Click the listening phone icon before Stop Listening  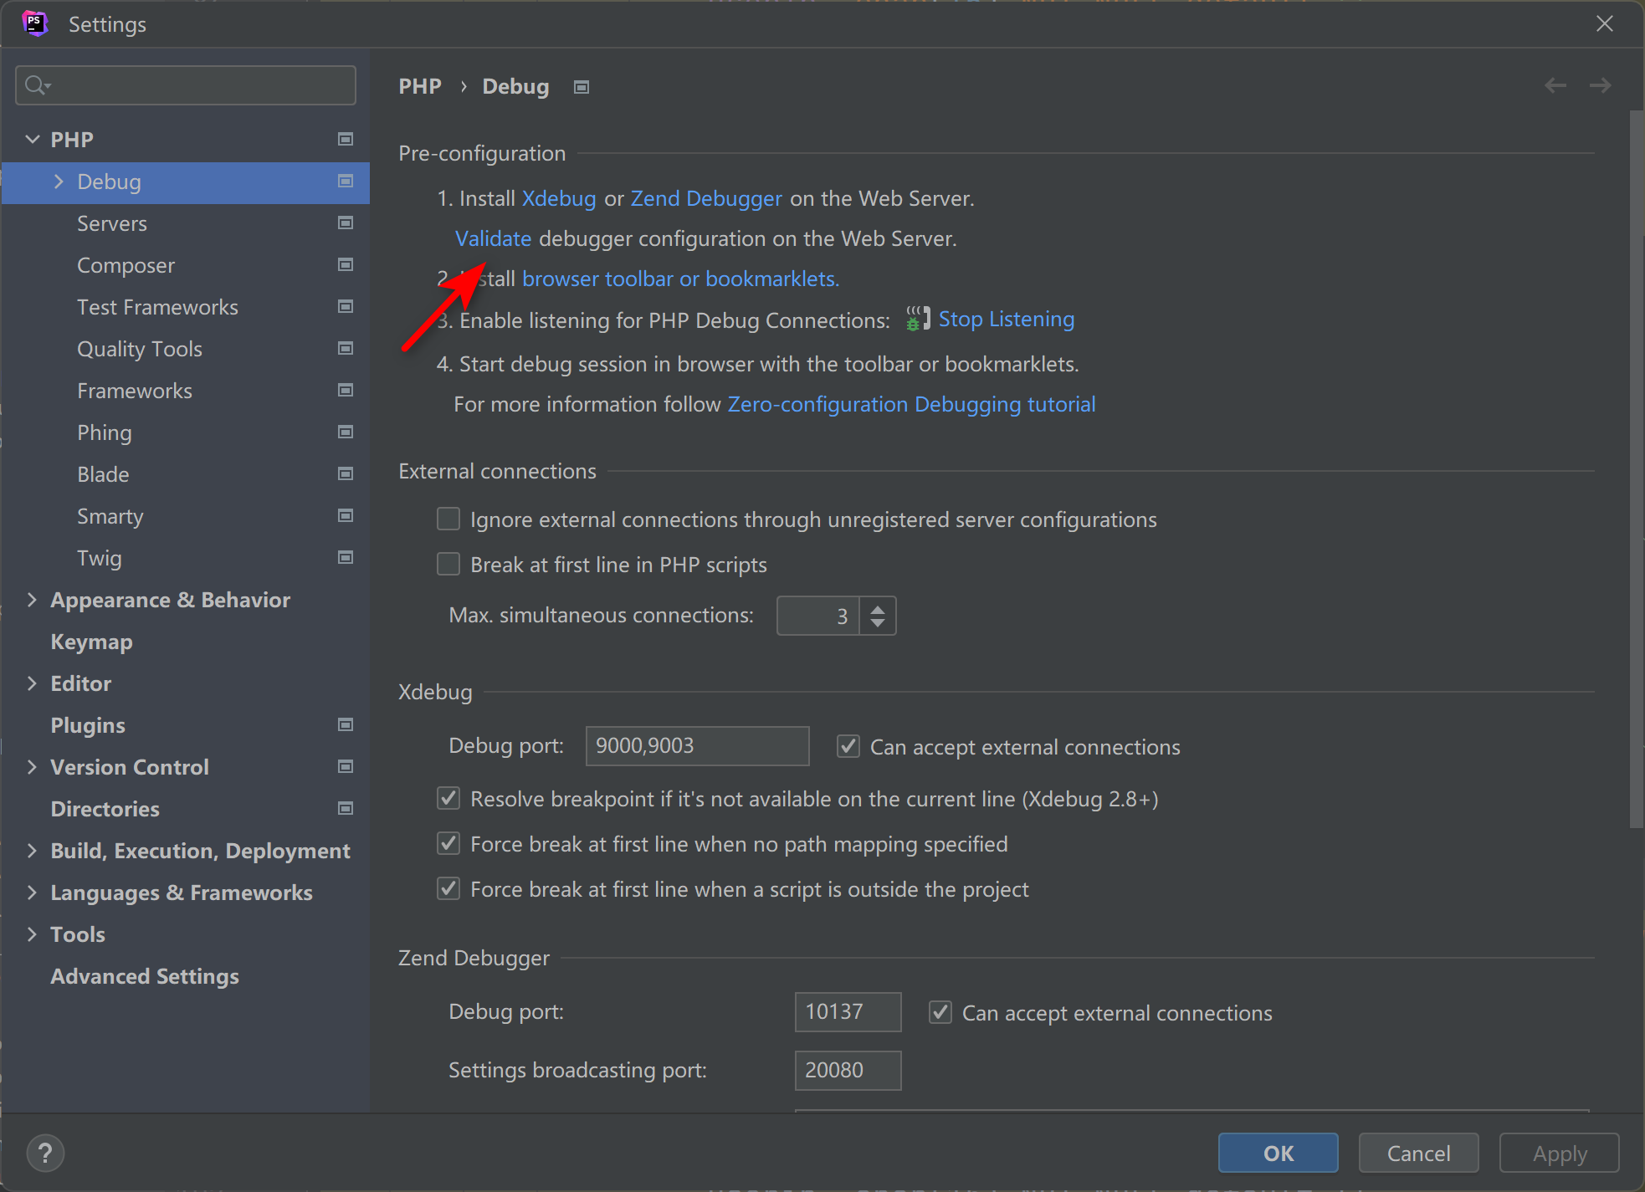tap(917, 319)
